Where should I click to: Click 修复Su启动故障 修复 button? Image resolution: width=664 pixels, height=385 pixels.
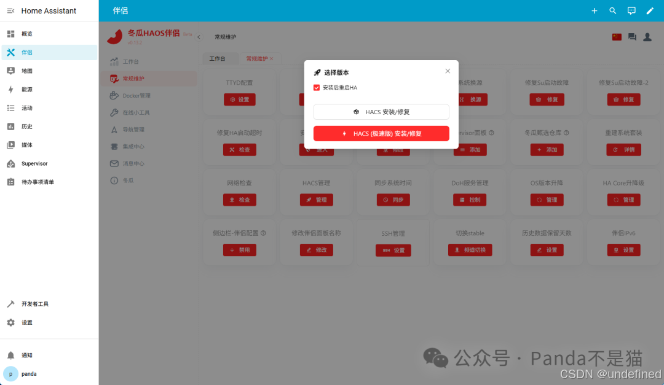547,99
